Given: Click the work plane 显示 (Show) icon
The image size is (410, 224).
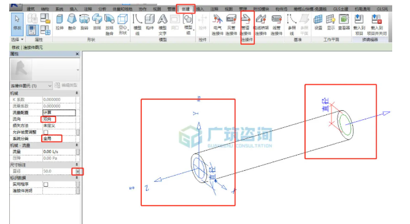Looking at the screenshot, I should pyautogui.click(x=331, y=22).
